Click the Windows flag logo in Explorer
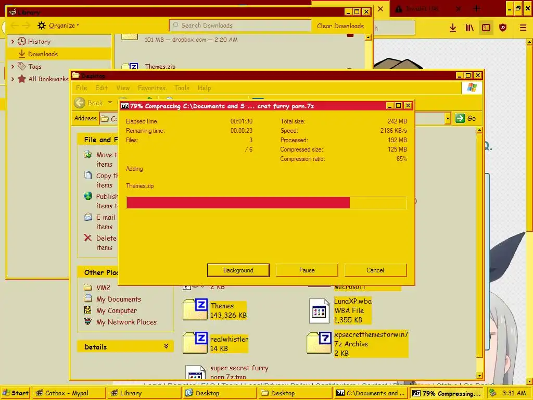533x400 pixels. coord(472,87)
